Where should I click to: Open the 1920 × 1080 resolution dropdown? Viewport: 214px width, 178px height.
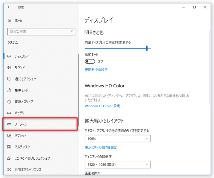118,164
